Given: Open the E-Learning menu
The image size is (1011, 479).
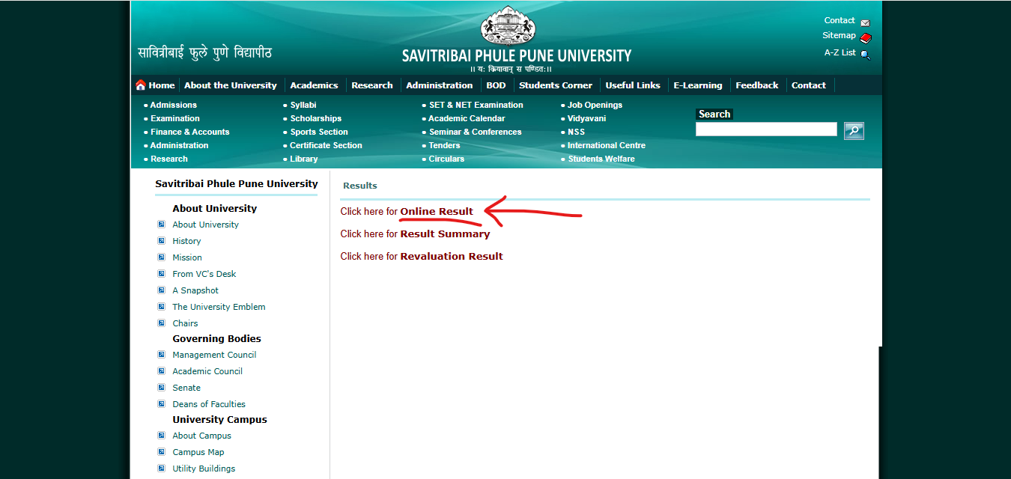Looking at the screenshot, I should pyautogui.click(x=698, y=85).
